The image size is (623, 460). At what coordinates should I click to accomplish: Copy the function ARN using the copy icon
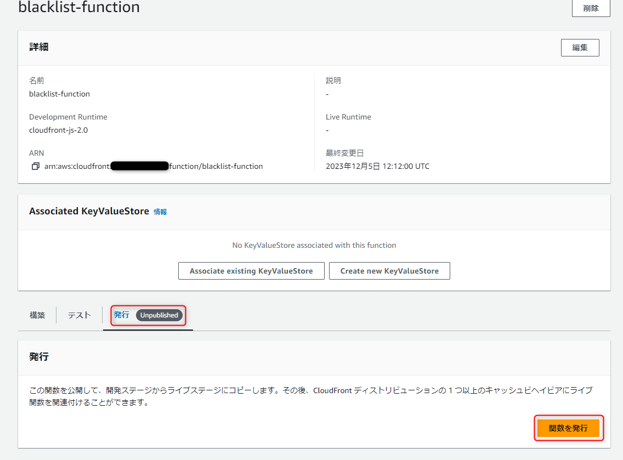tap(35, 166)
